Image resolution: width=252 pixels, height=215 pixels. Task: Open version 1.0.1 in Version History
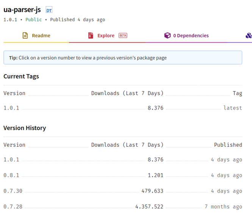pos(11,160)
